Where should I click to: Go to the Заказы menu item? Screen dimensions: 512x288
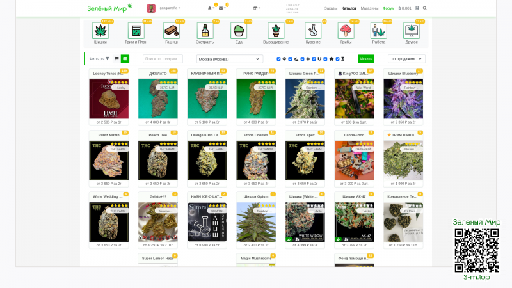(331, 8)
